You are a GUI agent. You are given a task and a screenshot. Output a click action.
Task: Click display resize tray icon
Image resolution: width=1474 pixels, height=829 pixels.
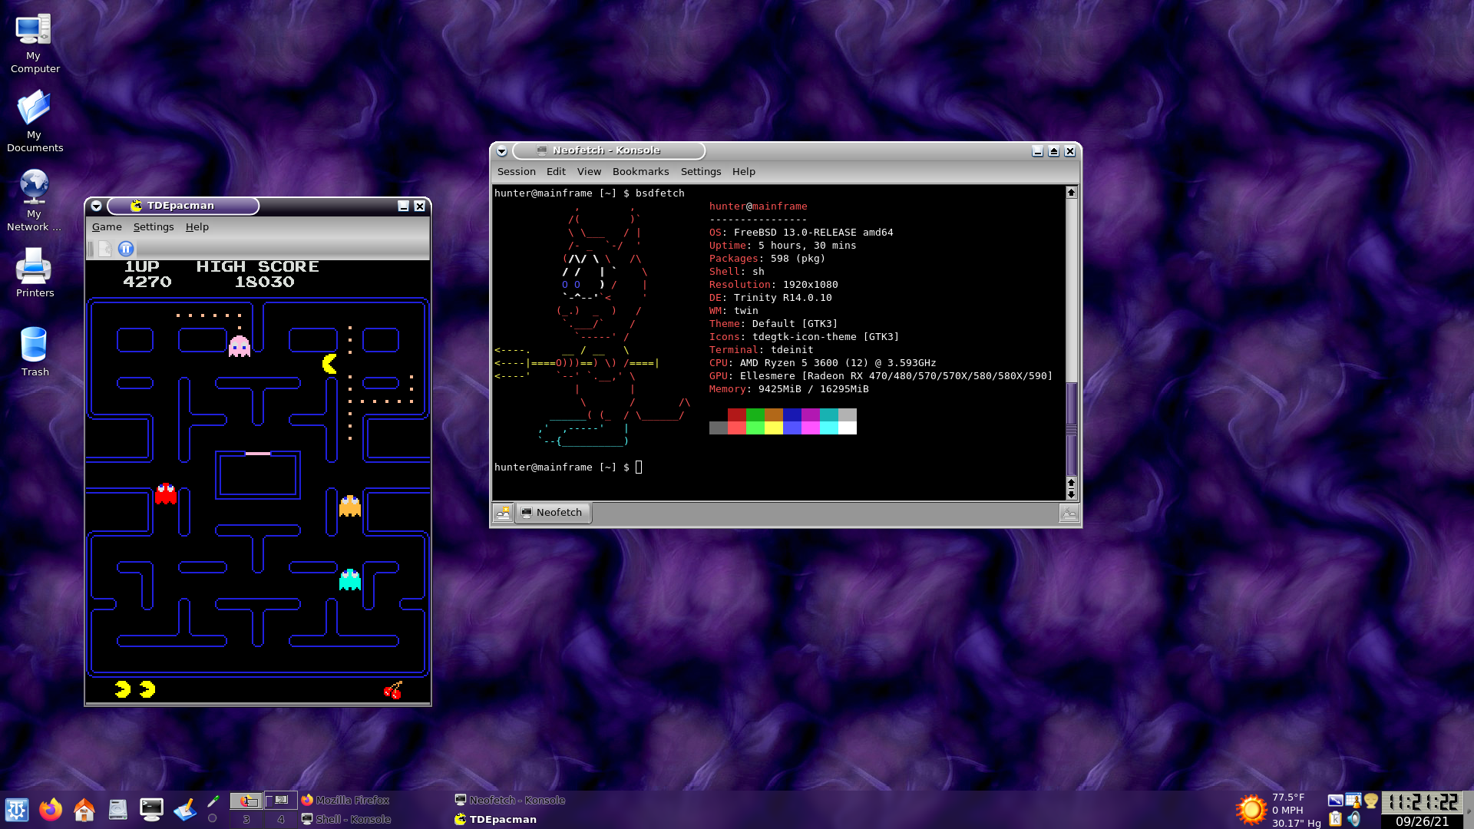(1335, 801)
